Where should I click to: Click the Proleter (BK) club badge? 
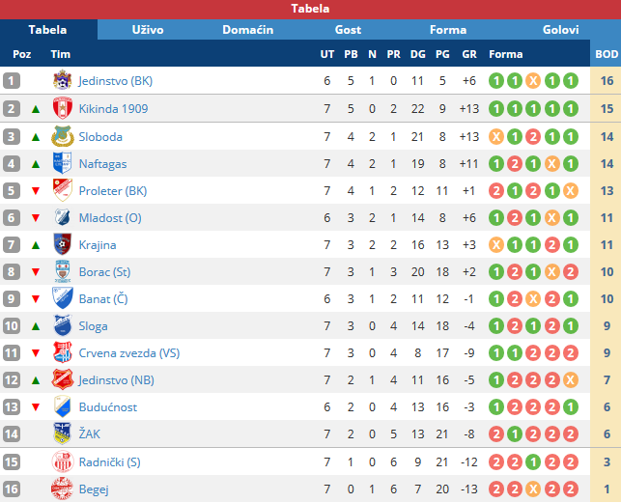(x=62, y=190)
